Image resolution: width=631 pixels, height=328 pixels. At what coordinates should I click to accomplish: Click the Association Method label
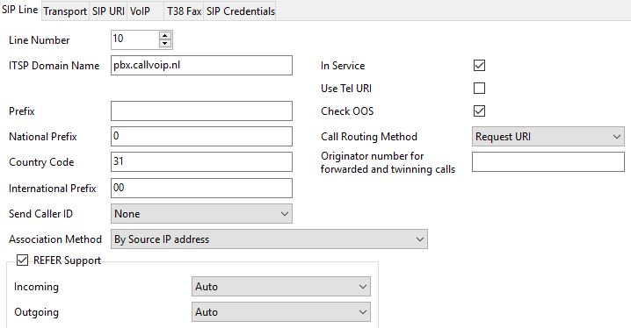tap(55, 239)
